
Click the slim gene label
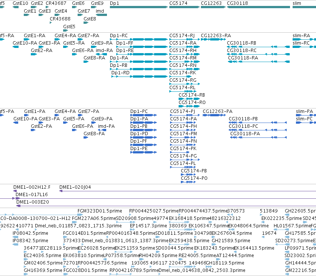coord(297,3)
